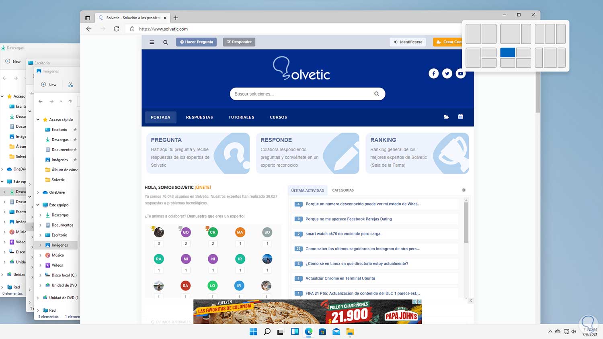Go up one level in the Imágenes window
Viewport: 603px width, 339px height.
click(70, 101)
